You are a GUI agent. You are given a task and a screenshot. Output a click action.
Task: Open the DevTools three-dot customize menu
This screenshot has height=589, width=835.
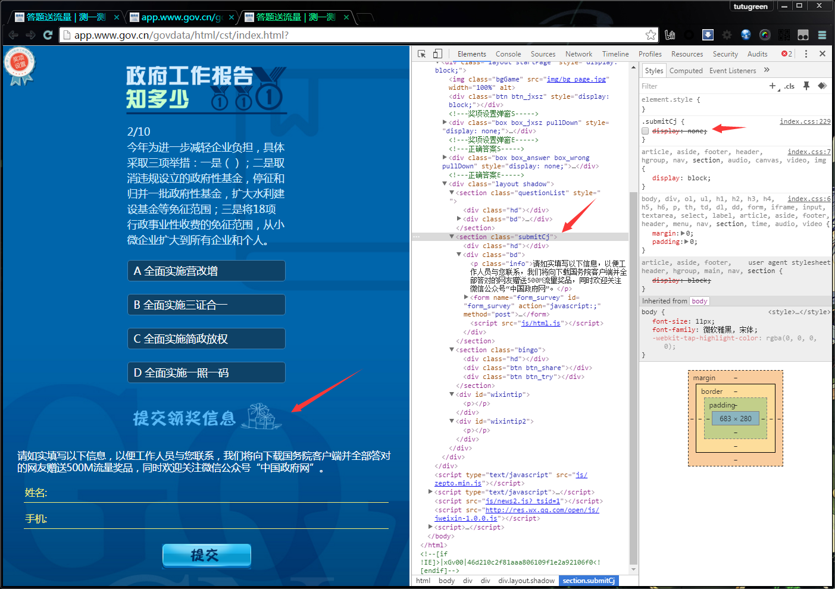point(806,54)
